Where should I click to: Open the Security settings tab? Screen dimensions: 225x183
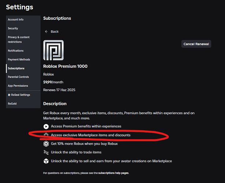click(x=13, y=28)
